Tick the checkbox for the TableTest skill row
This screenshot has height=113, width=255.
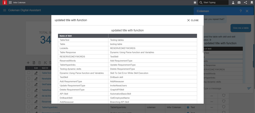click(29, 73)
